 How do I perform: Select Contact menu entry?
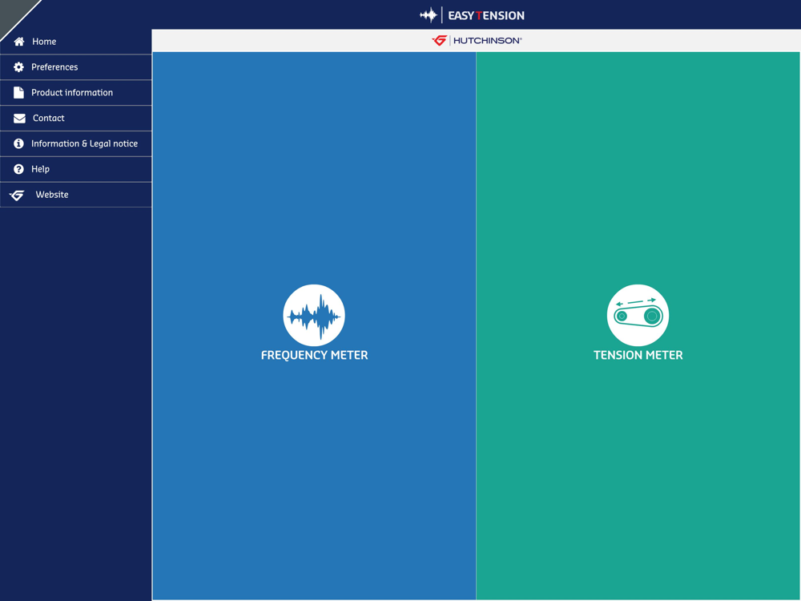click(x=75, y=118)
